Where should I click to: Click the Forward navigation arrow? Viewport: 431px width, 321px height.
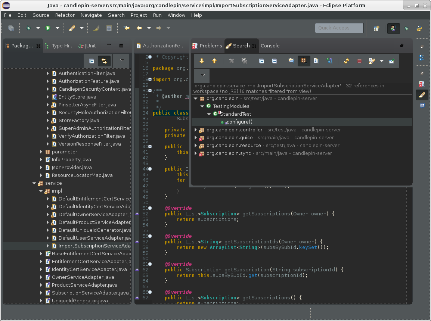coord(159,28)
